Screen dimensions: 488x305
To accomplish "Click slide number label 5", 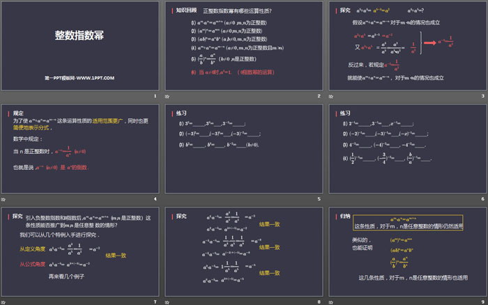I will (319, 198).
